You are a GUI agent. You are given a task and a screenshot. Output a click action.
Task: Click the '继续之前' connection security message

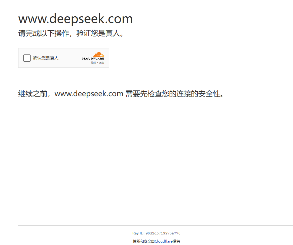click(121, 94)
